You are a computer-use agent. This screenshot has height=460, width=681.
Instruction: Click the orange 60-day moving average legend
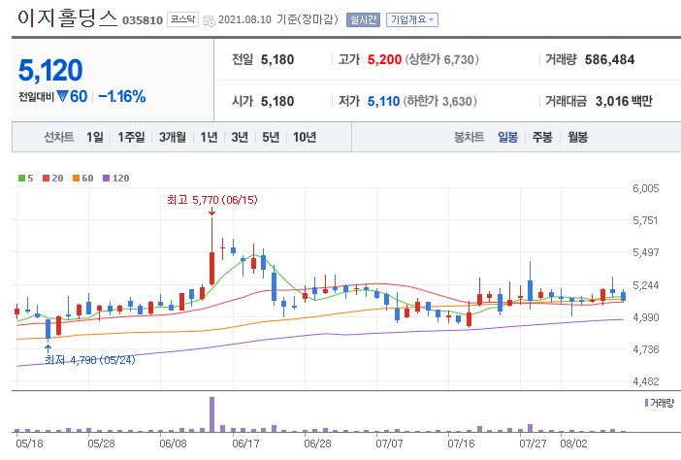83,179
